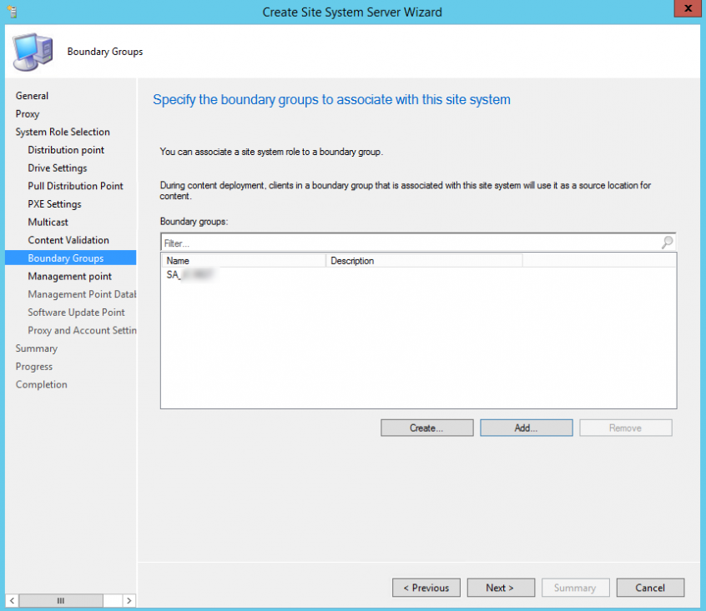Click the left arrow of the bottom scrollbar

[x=12, y=600]
